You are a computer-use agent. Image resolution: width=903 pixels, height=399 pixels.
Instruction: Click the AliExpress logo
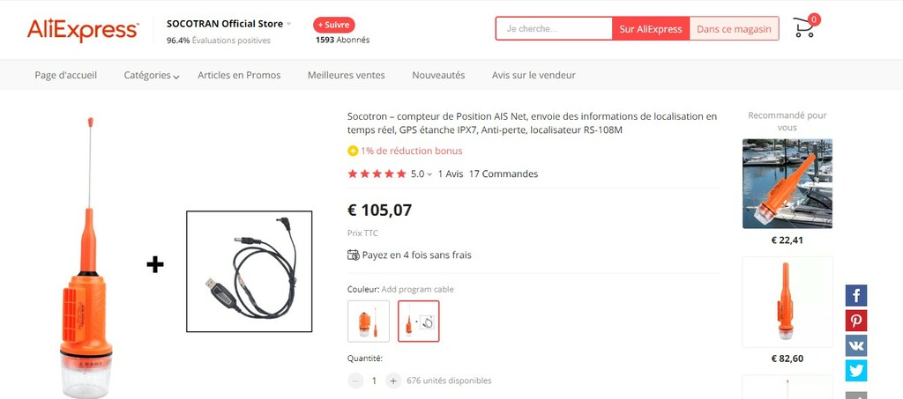coord(82,29)
